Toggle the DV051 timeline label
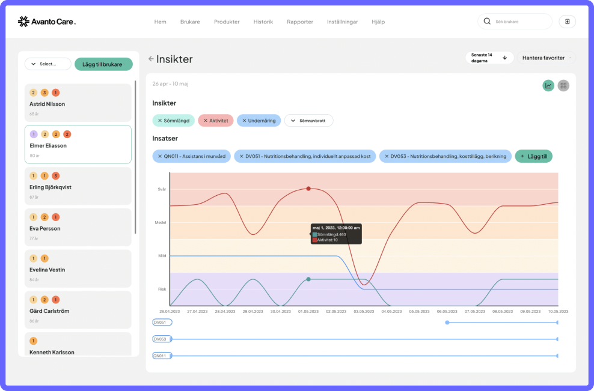 162,323
